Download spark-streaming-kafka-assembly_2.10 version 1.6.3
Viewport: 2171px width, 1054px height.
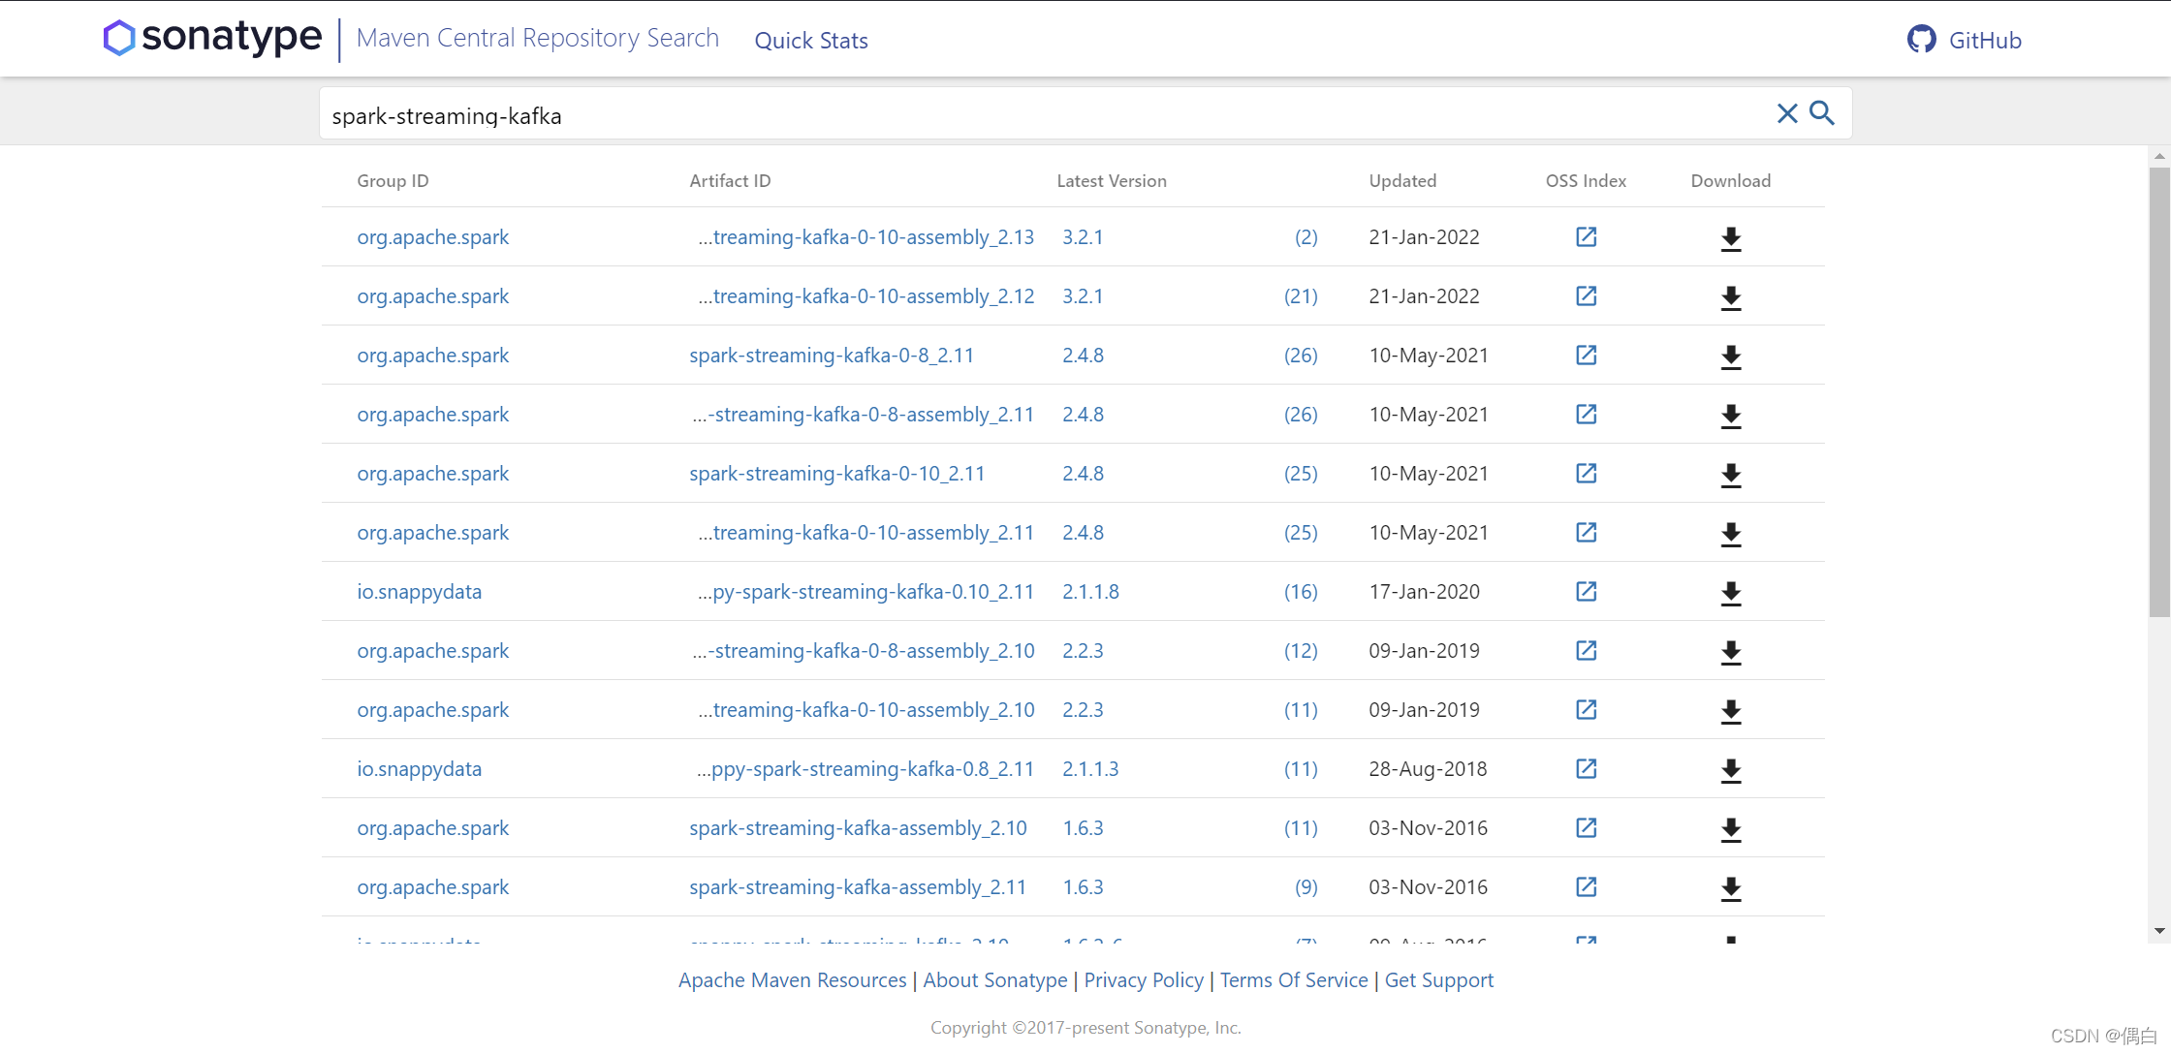point(1731,829)
